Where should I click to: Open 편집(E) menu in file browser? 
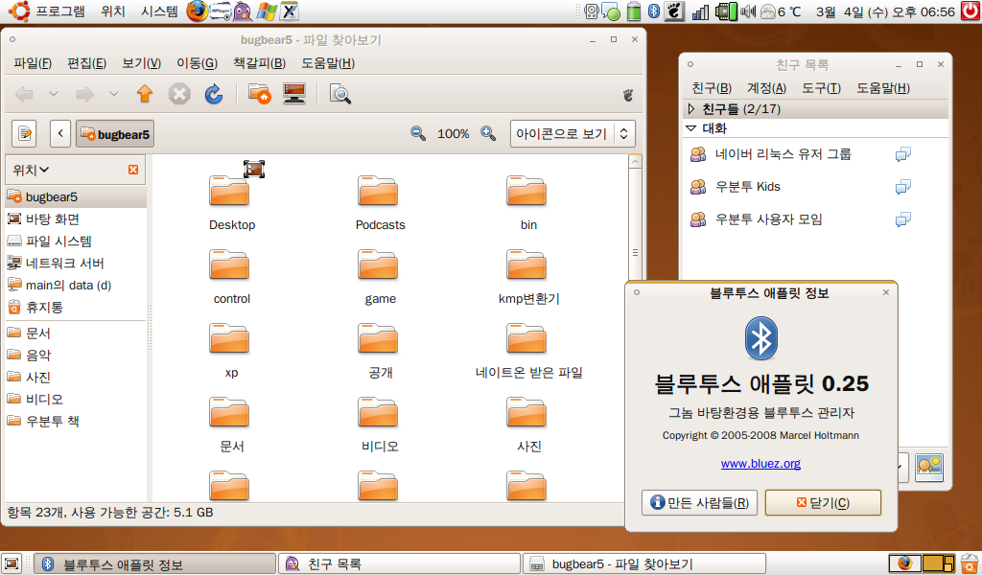87,63
